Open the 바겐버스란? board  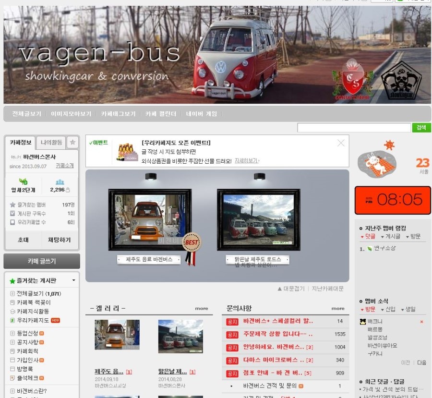pyautogui.click(x=32, y=391)
